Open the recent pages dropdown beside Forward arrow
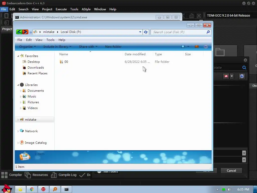 [x=31, y=32]
